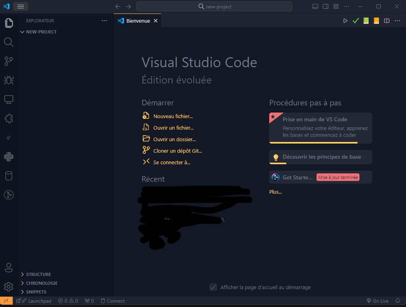Viewport: 406px width, 307px height.
Task: Open Découvrir les principes de base walkthrough
Action: tap(321, 157)
